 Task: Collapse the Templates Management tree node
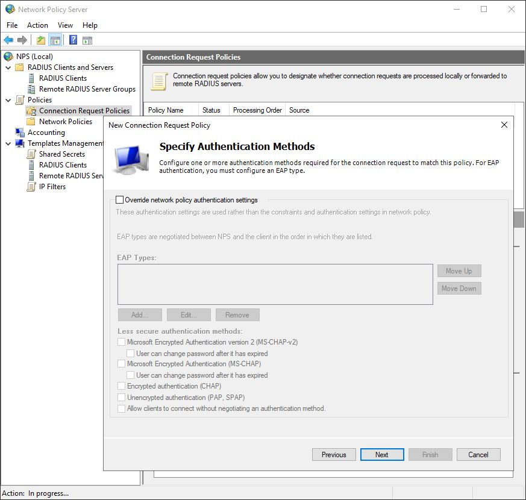(x=8, y=143)
